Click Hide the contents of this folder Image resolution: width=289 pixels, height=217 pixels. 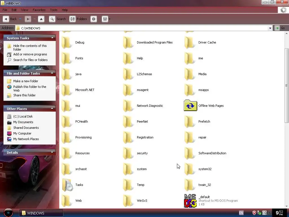[x=30, y=47]
